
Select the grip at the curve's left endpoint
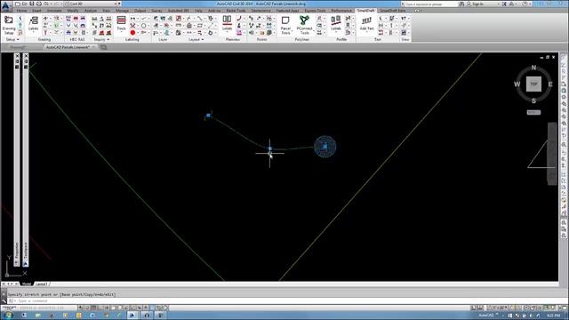coord(208,116)
